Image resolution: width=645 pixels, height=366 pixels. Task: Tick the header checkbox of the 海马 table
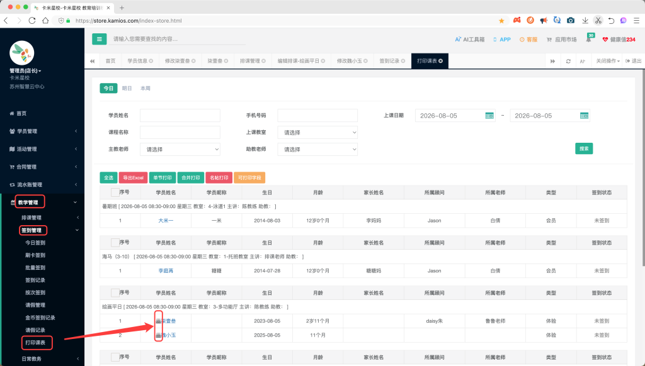click(x=115, y=242)
